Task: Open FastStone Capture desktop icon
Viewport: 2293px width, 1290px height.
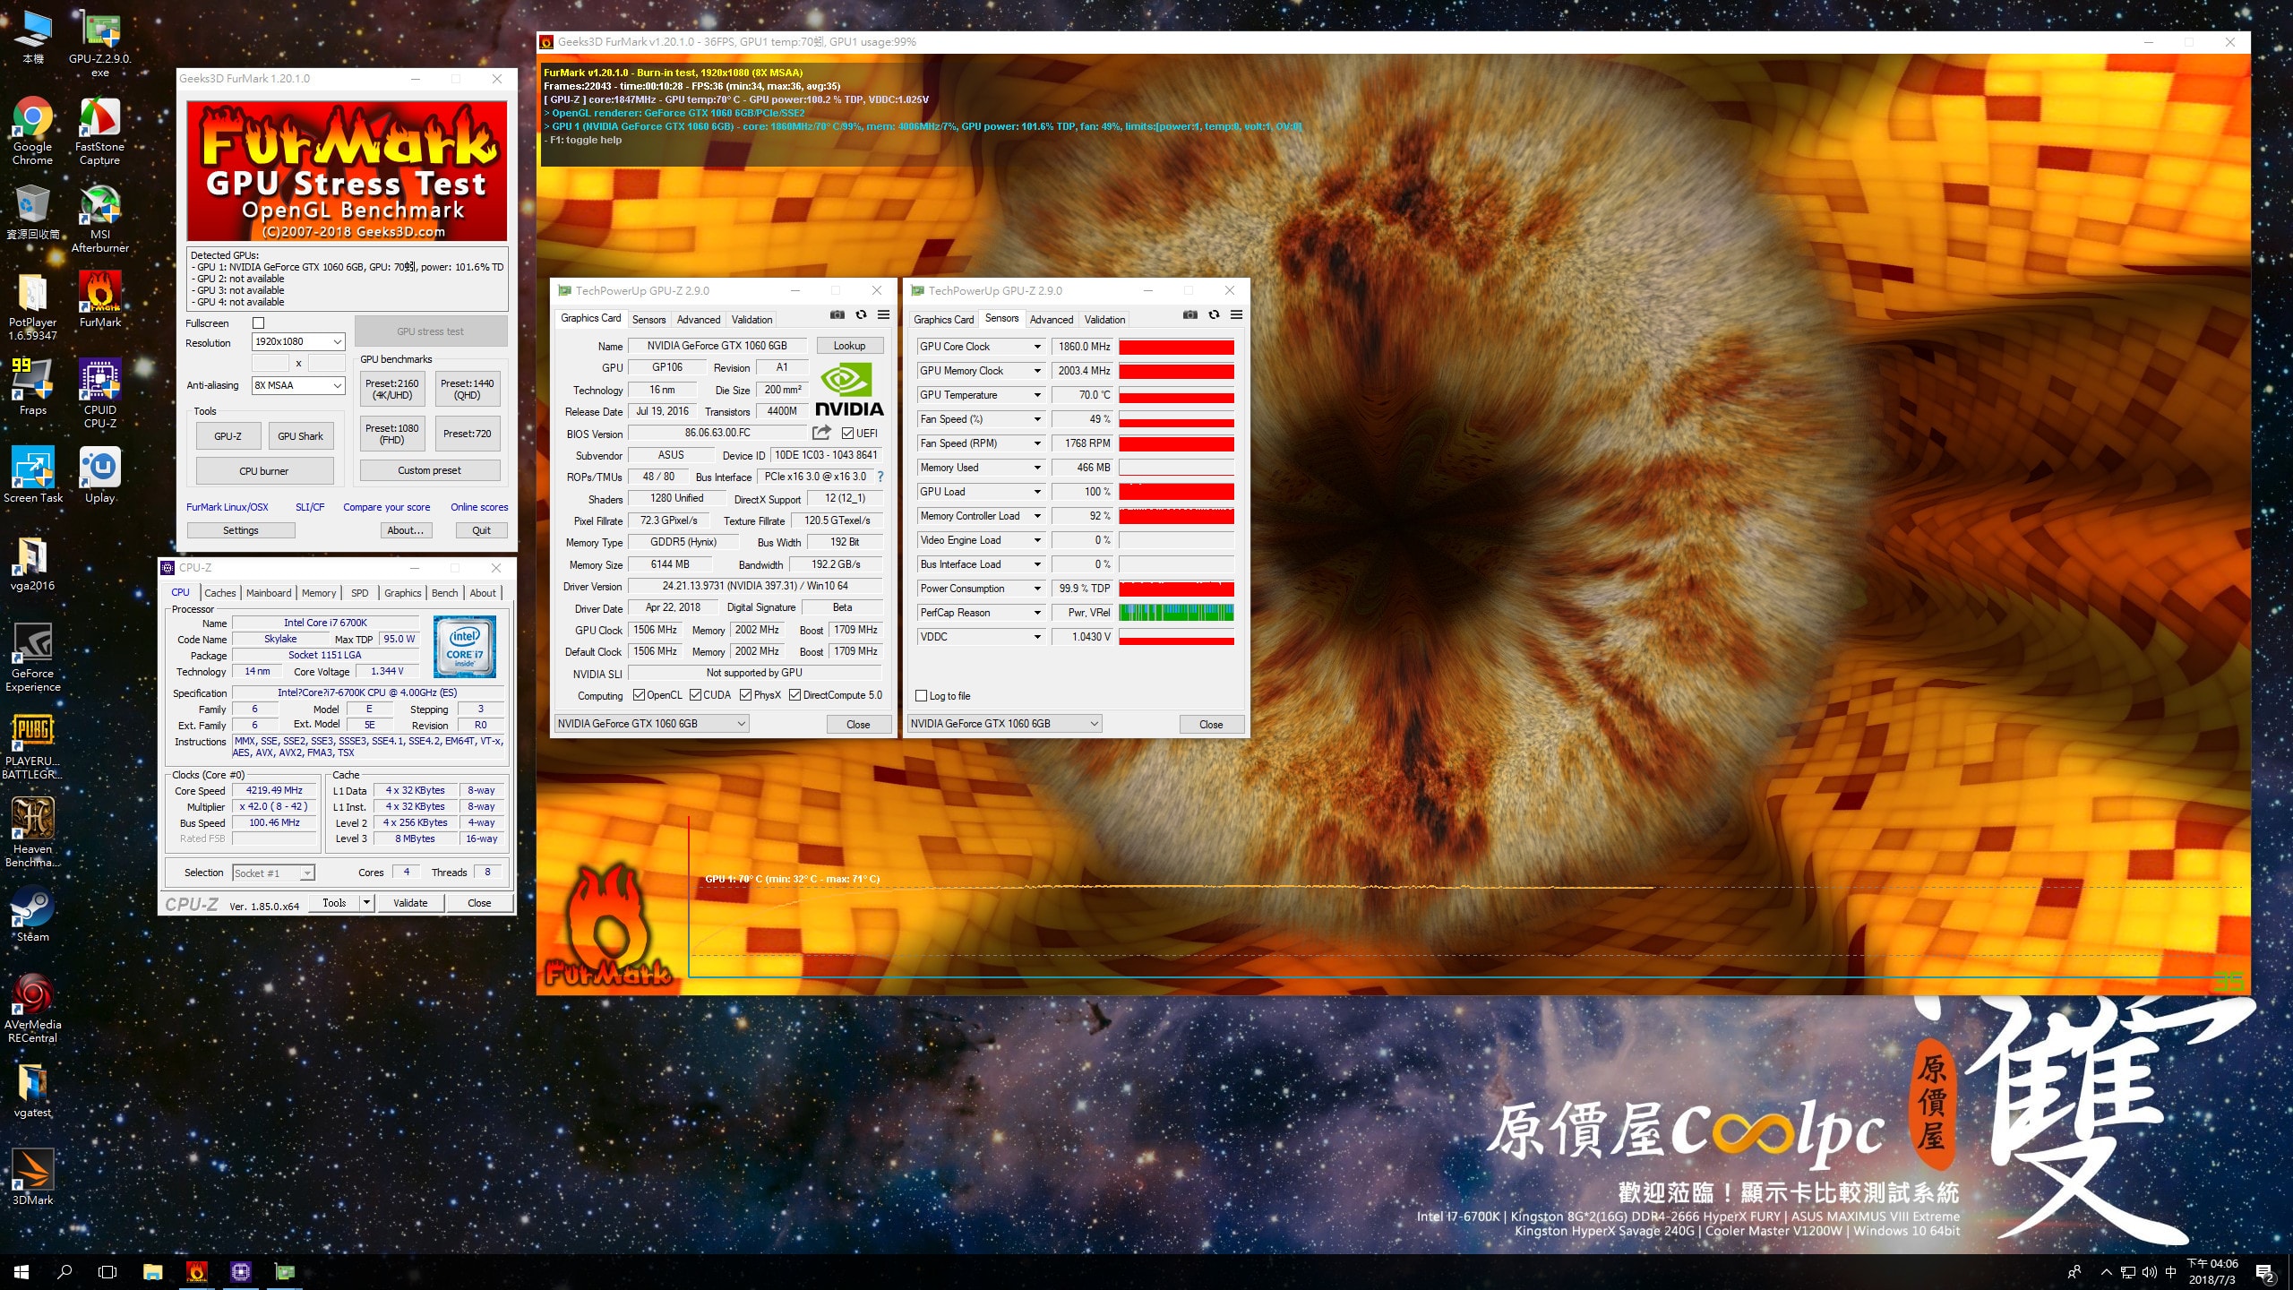Action: (100, 131)
